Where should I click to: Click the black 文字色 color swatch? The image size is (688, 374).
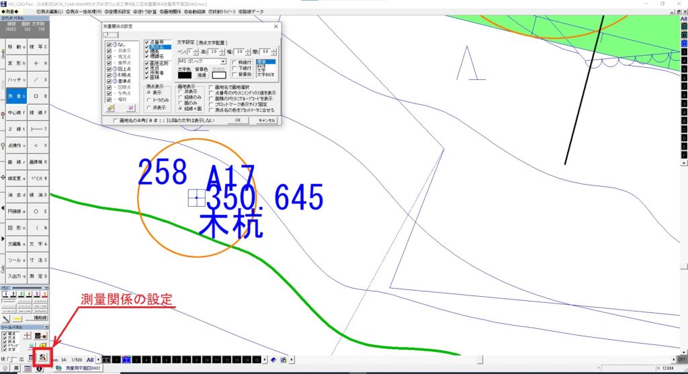184,75
